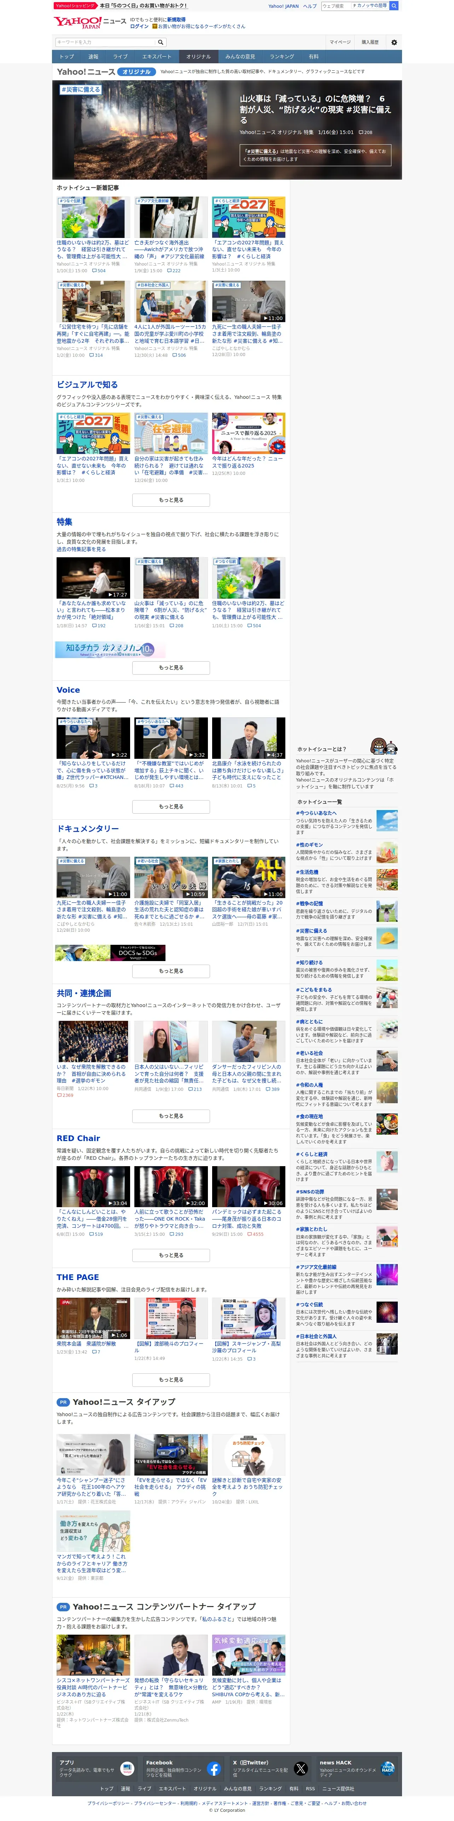Screen dimensions: 454x1821
Task: Play the 33:04 RED Chair video thumbnail
Action: (x=93, y=1187)
